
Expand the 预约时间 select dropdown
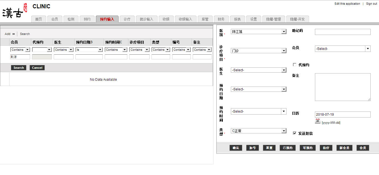[258, 111]
